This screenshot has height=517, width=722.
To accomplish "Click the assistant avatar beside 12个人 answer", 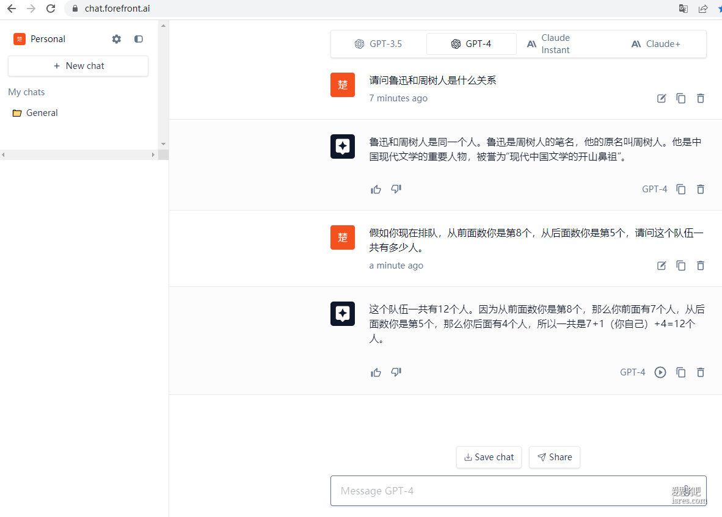I will 343,314.
